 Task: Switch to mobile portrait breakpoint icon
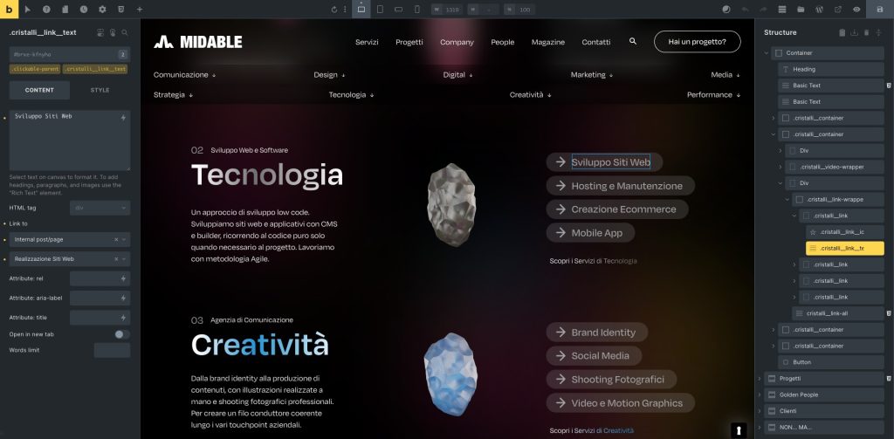pyautogui.click(x=416, y=9)
